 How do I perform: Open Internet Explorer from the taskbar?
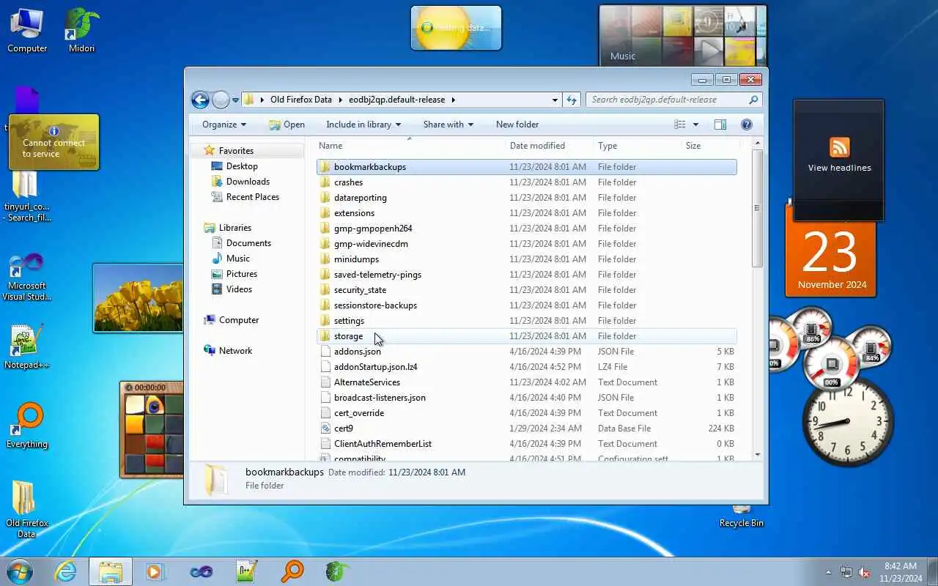[x=66, y=571]
